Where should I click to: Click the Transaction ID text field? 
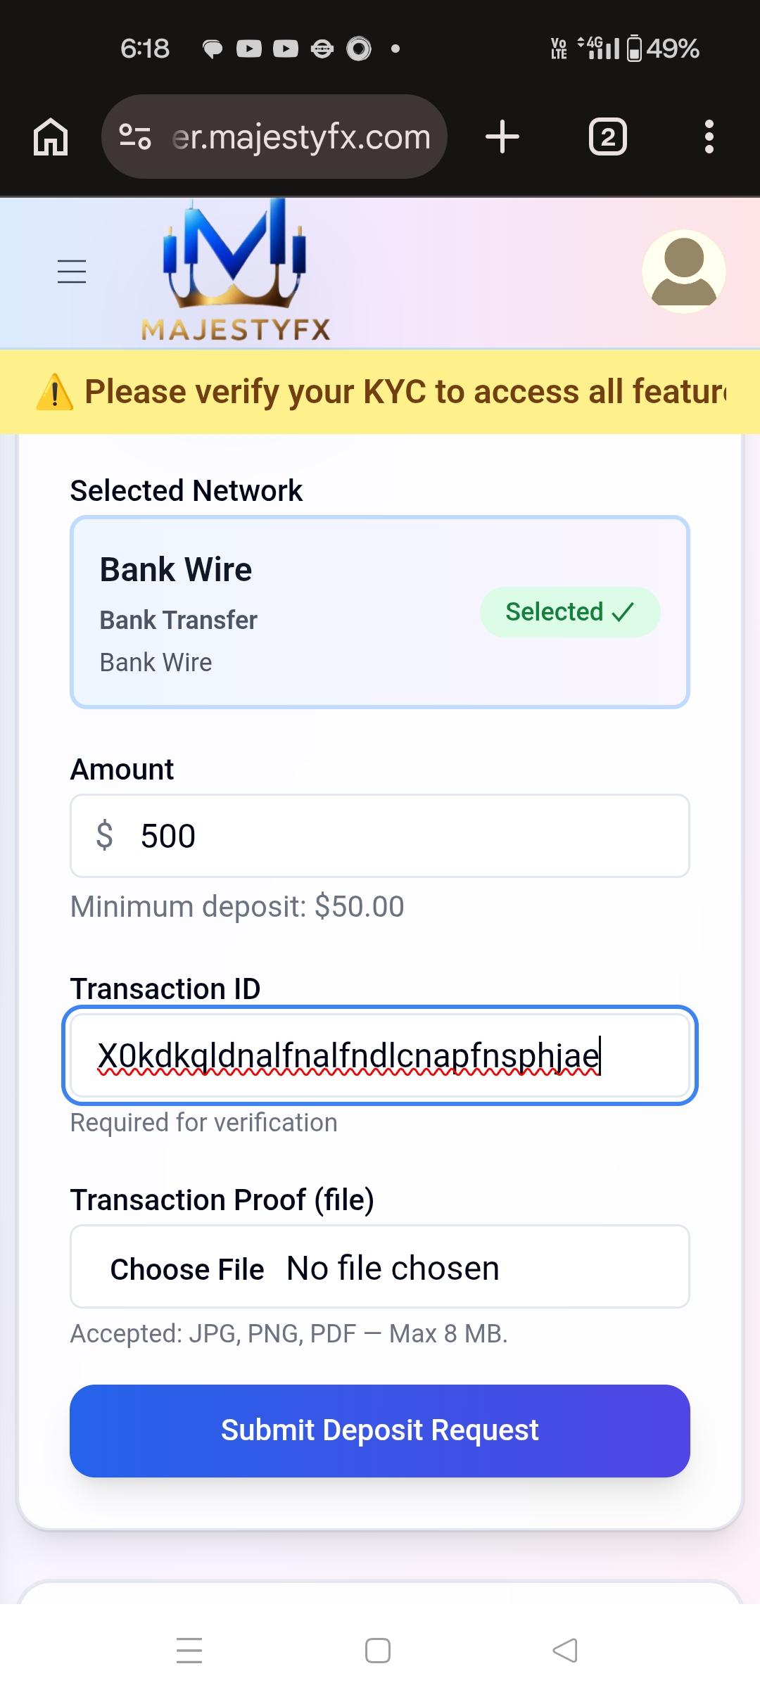click(x=380, y=1055)
